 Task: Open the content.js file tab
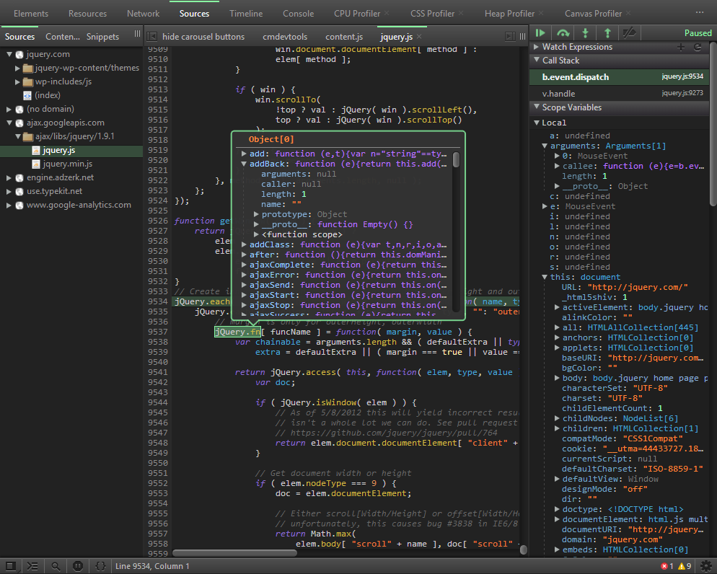click(344, 37)
